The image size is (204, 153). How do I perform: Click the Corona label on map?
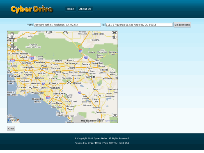click(77, 83)
